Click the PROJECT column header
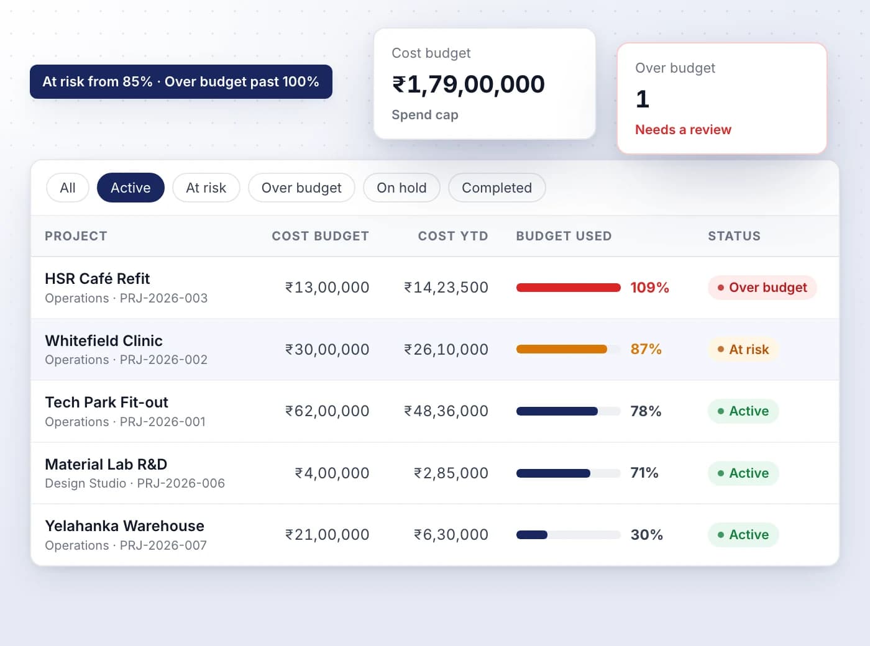870x646 pixels. coord(76,236)
